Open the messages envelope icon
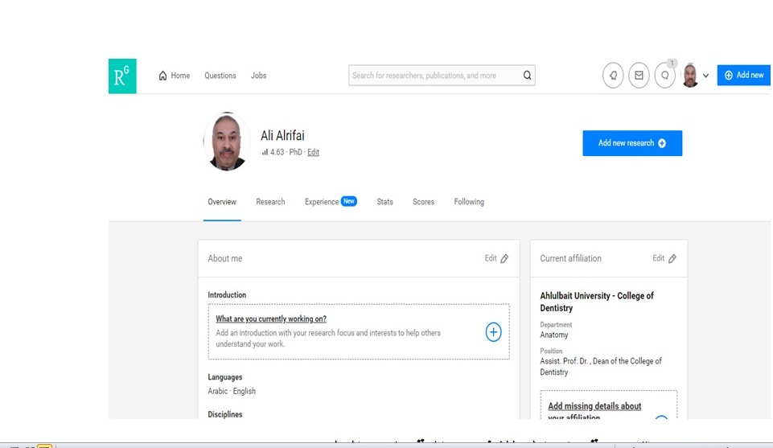Screen dimensions: 773x448 (x=639, y=76)
